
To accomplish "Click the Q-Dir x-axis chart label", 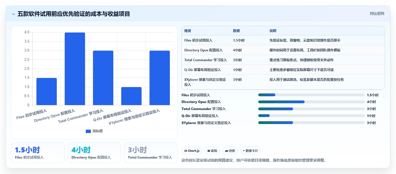I will (112, 115).
